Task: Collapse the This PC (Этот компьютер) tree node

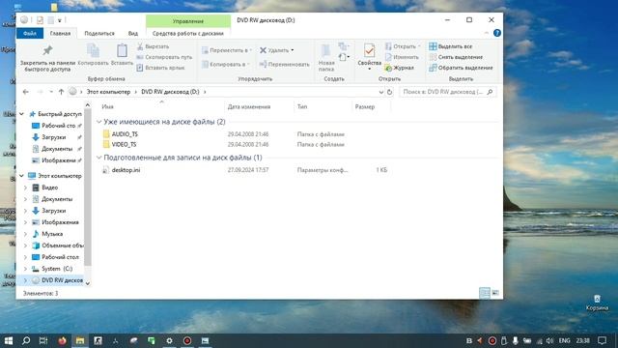Action: [x=21, y=176]
